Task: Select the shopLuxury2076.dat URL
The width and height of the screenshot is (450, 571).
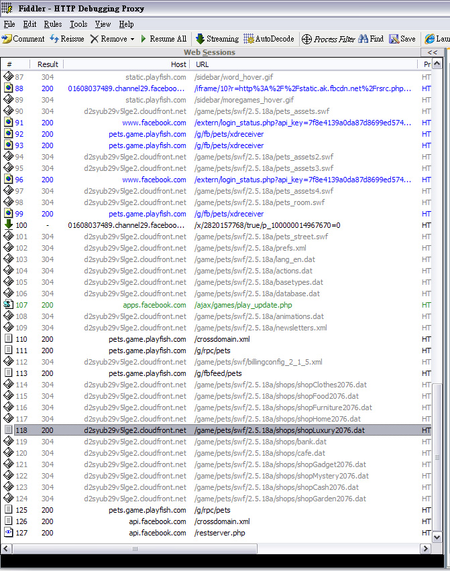Action: pyautogui.click(x=280, y=430)
